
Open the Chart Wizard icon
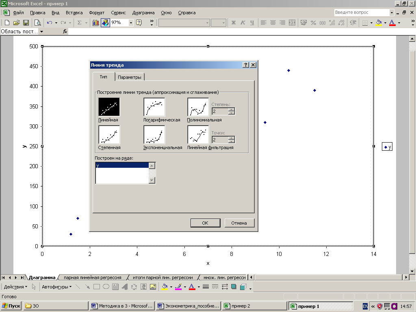96,23
